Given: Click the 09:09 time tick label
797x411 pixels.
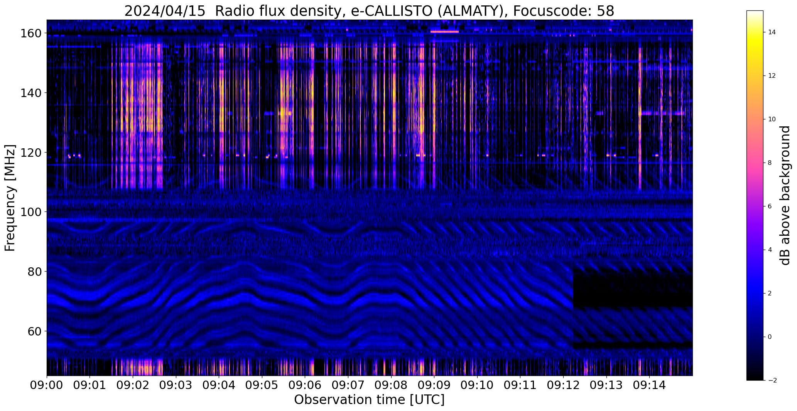Looking at the screenshot, I should tap(434, 385).
